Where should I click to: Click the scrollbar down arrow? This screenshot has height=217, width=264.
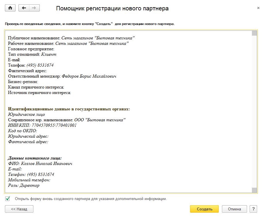[x=254, y=190]
